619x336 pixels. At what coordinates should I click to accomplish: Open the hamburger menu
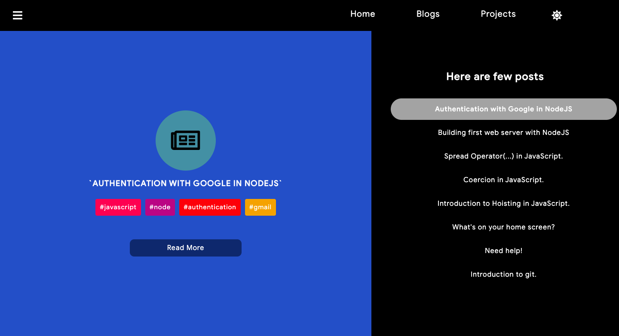click(17, 15)
